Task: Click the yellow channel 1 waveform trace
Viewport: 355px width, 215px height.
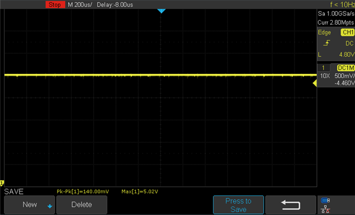Action: tap(160, 75)
